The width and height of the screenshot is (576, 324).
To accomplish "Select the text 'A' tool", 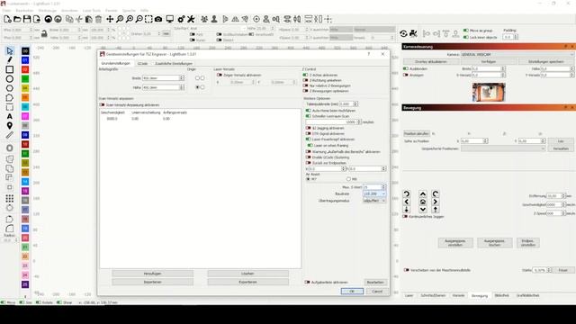I will point(10,116).
